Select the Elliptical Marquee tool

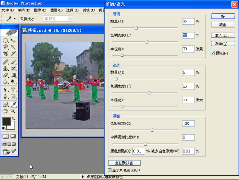pos(5,40)
